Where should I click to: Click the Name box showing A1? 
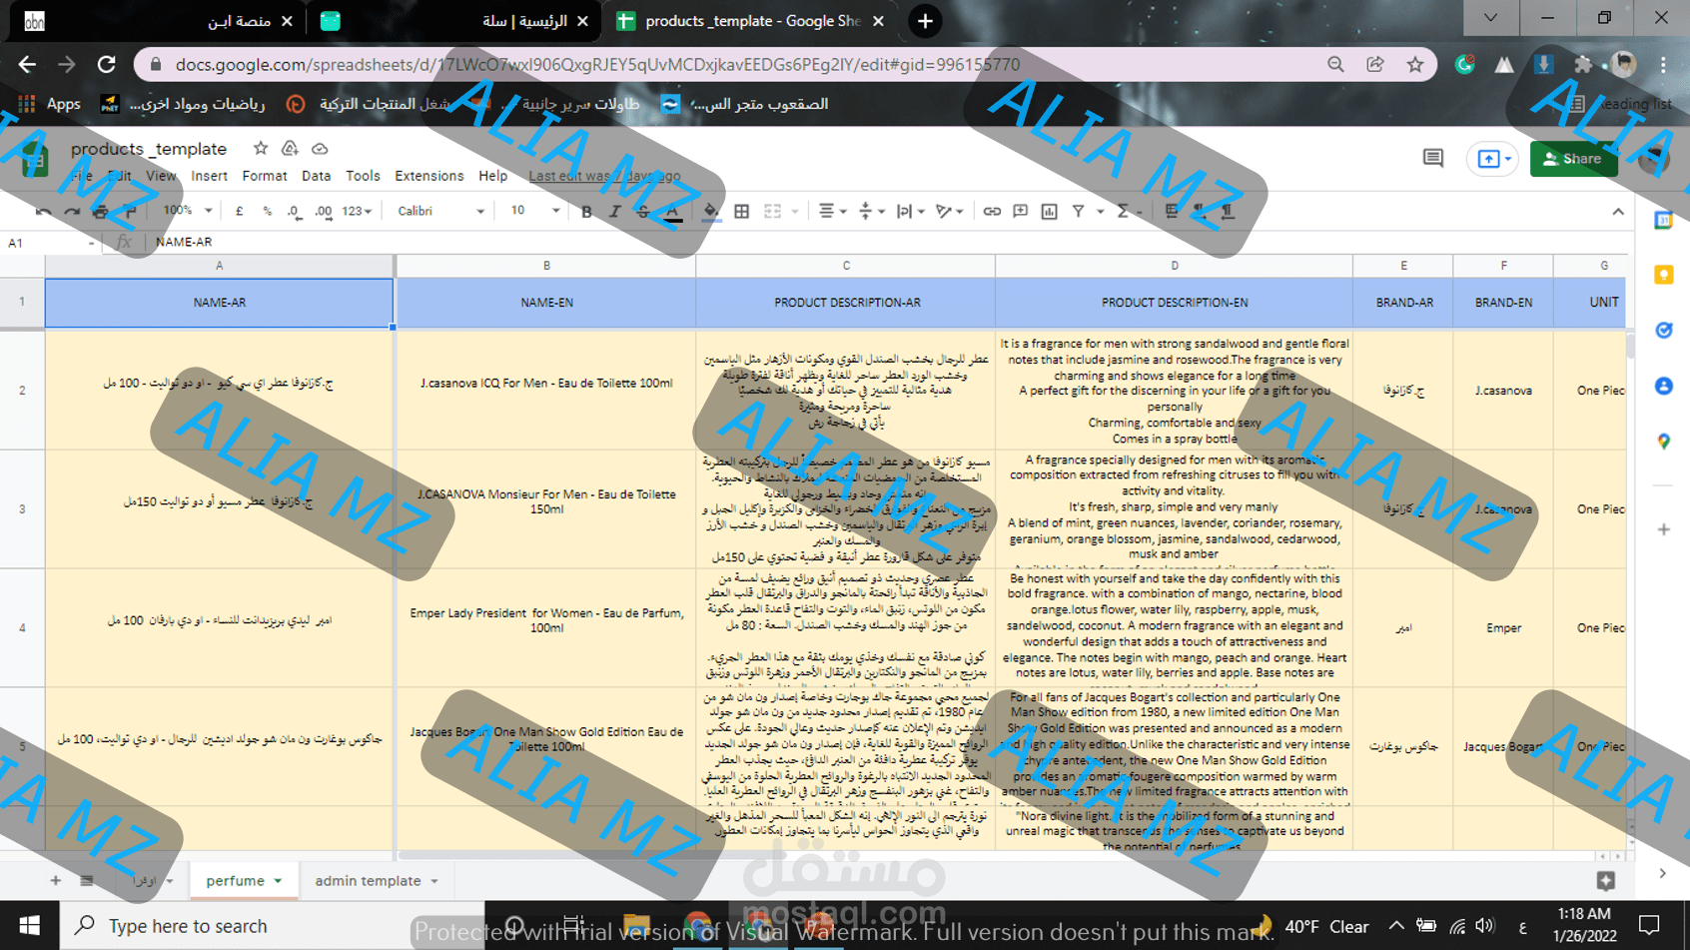(50, 243)
